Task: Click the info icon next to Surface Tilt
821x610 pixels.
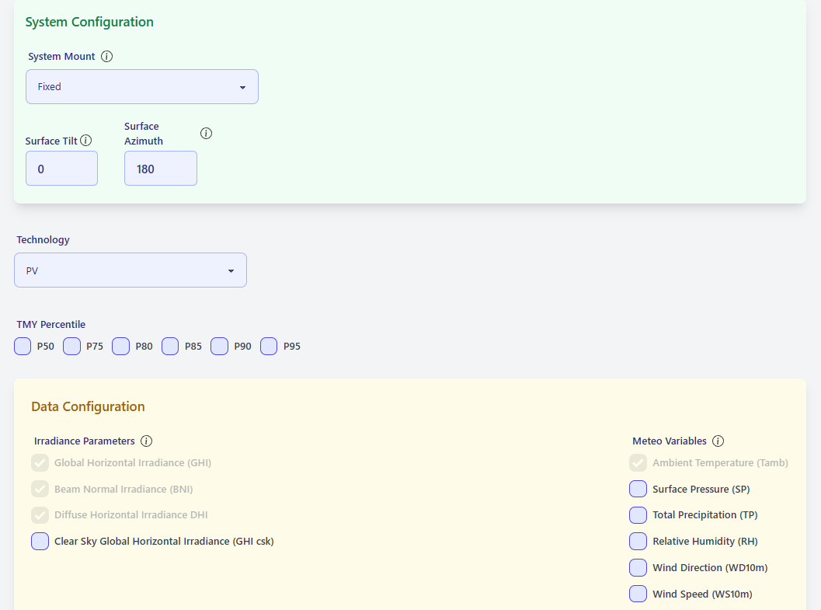Action: point(85,140)
